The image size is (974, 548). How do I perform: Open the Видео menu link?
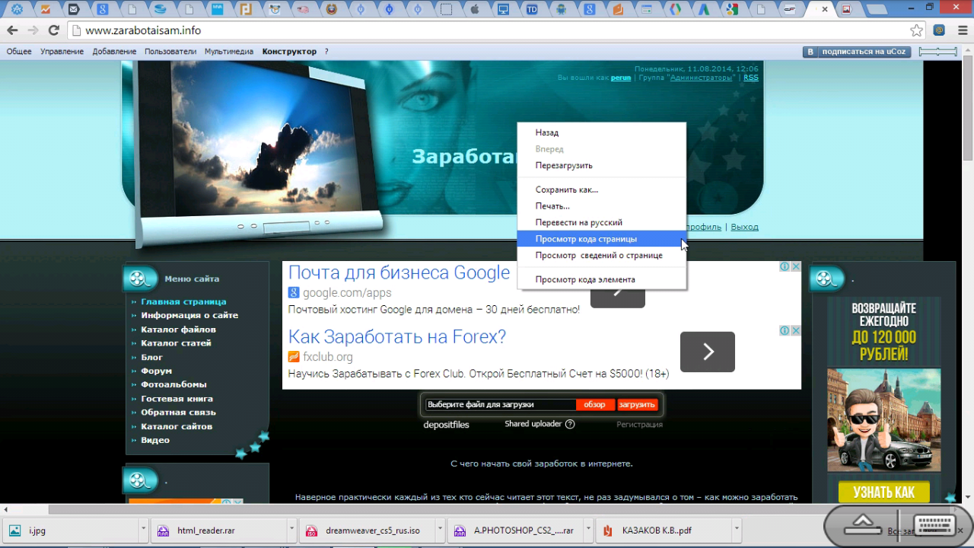point(155,440)
